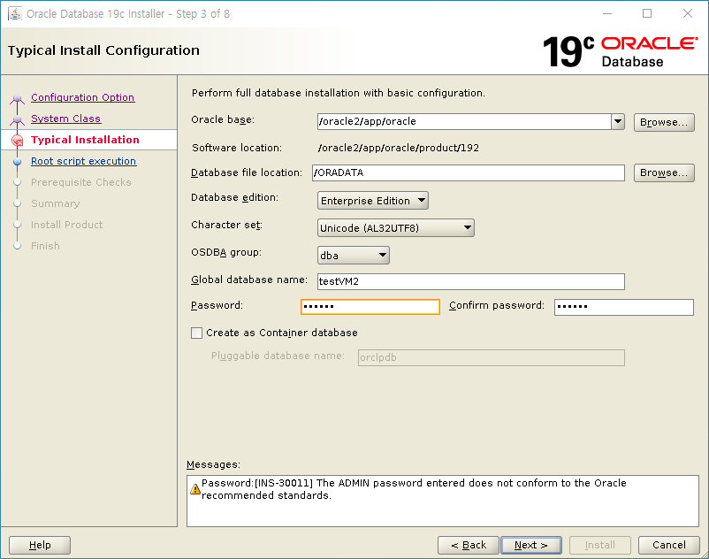Click the Configuration Option step marker icon
709x559 pixels.
(17, 98)
